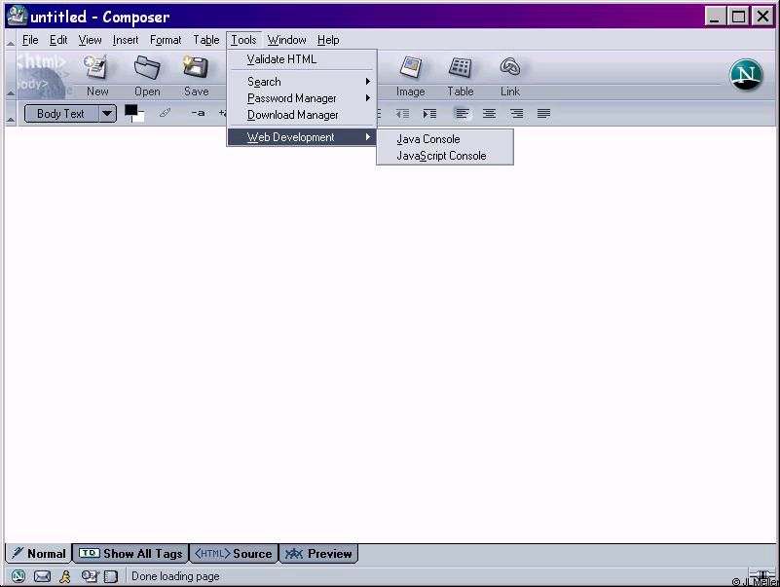The width and height of the screenshot is (780, 587).
Task: Insert a hyperlink with Link icon
Action: 510,76
